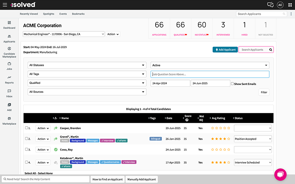Open the Inbox sidebar icon

(x=9, y=93)
